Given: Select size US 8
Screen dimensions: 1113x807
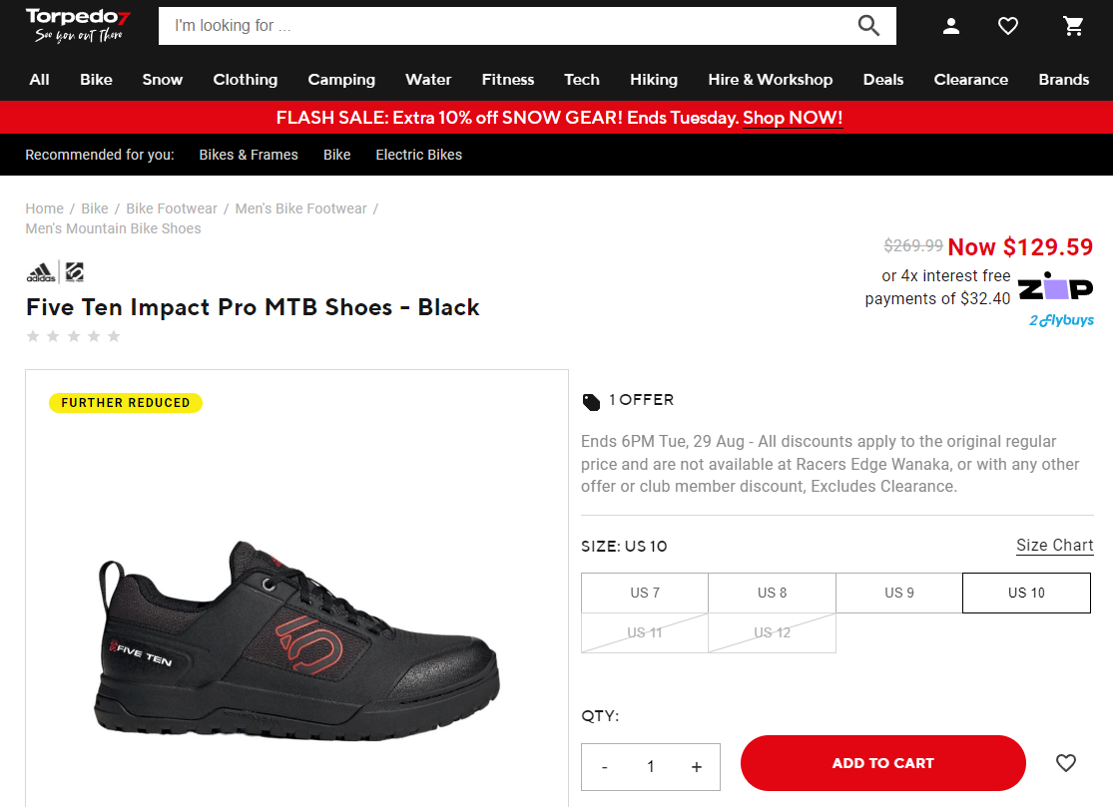Looking at the screenshot, I should click(x=772, y=593).
